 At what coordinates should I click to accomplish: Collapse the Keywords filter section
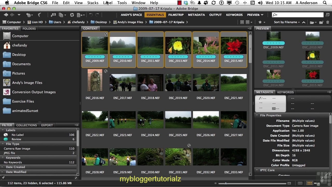click(3, 158)
